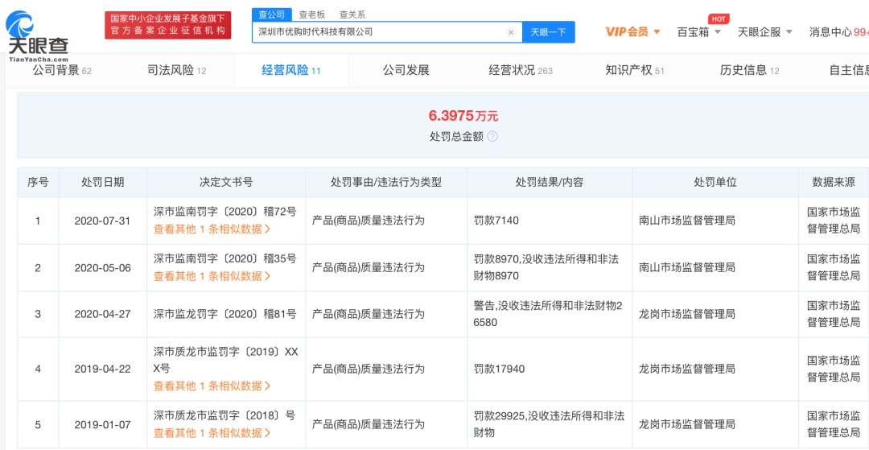Click penalty result 罚款17940
Screen dimensions: 869x450
[x=499, y=369]
